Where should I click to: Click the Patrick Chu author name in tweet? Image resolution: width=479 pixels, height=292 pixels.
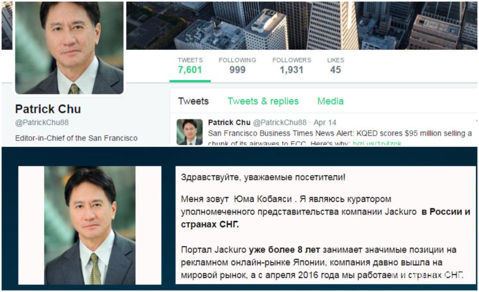229,122
